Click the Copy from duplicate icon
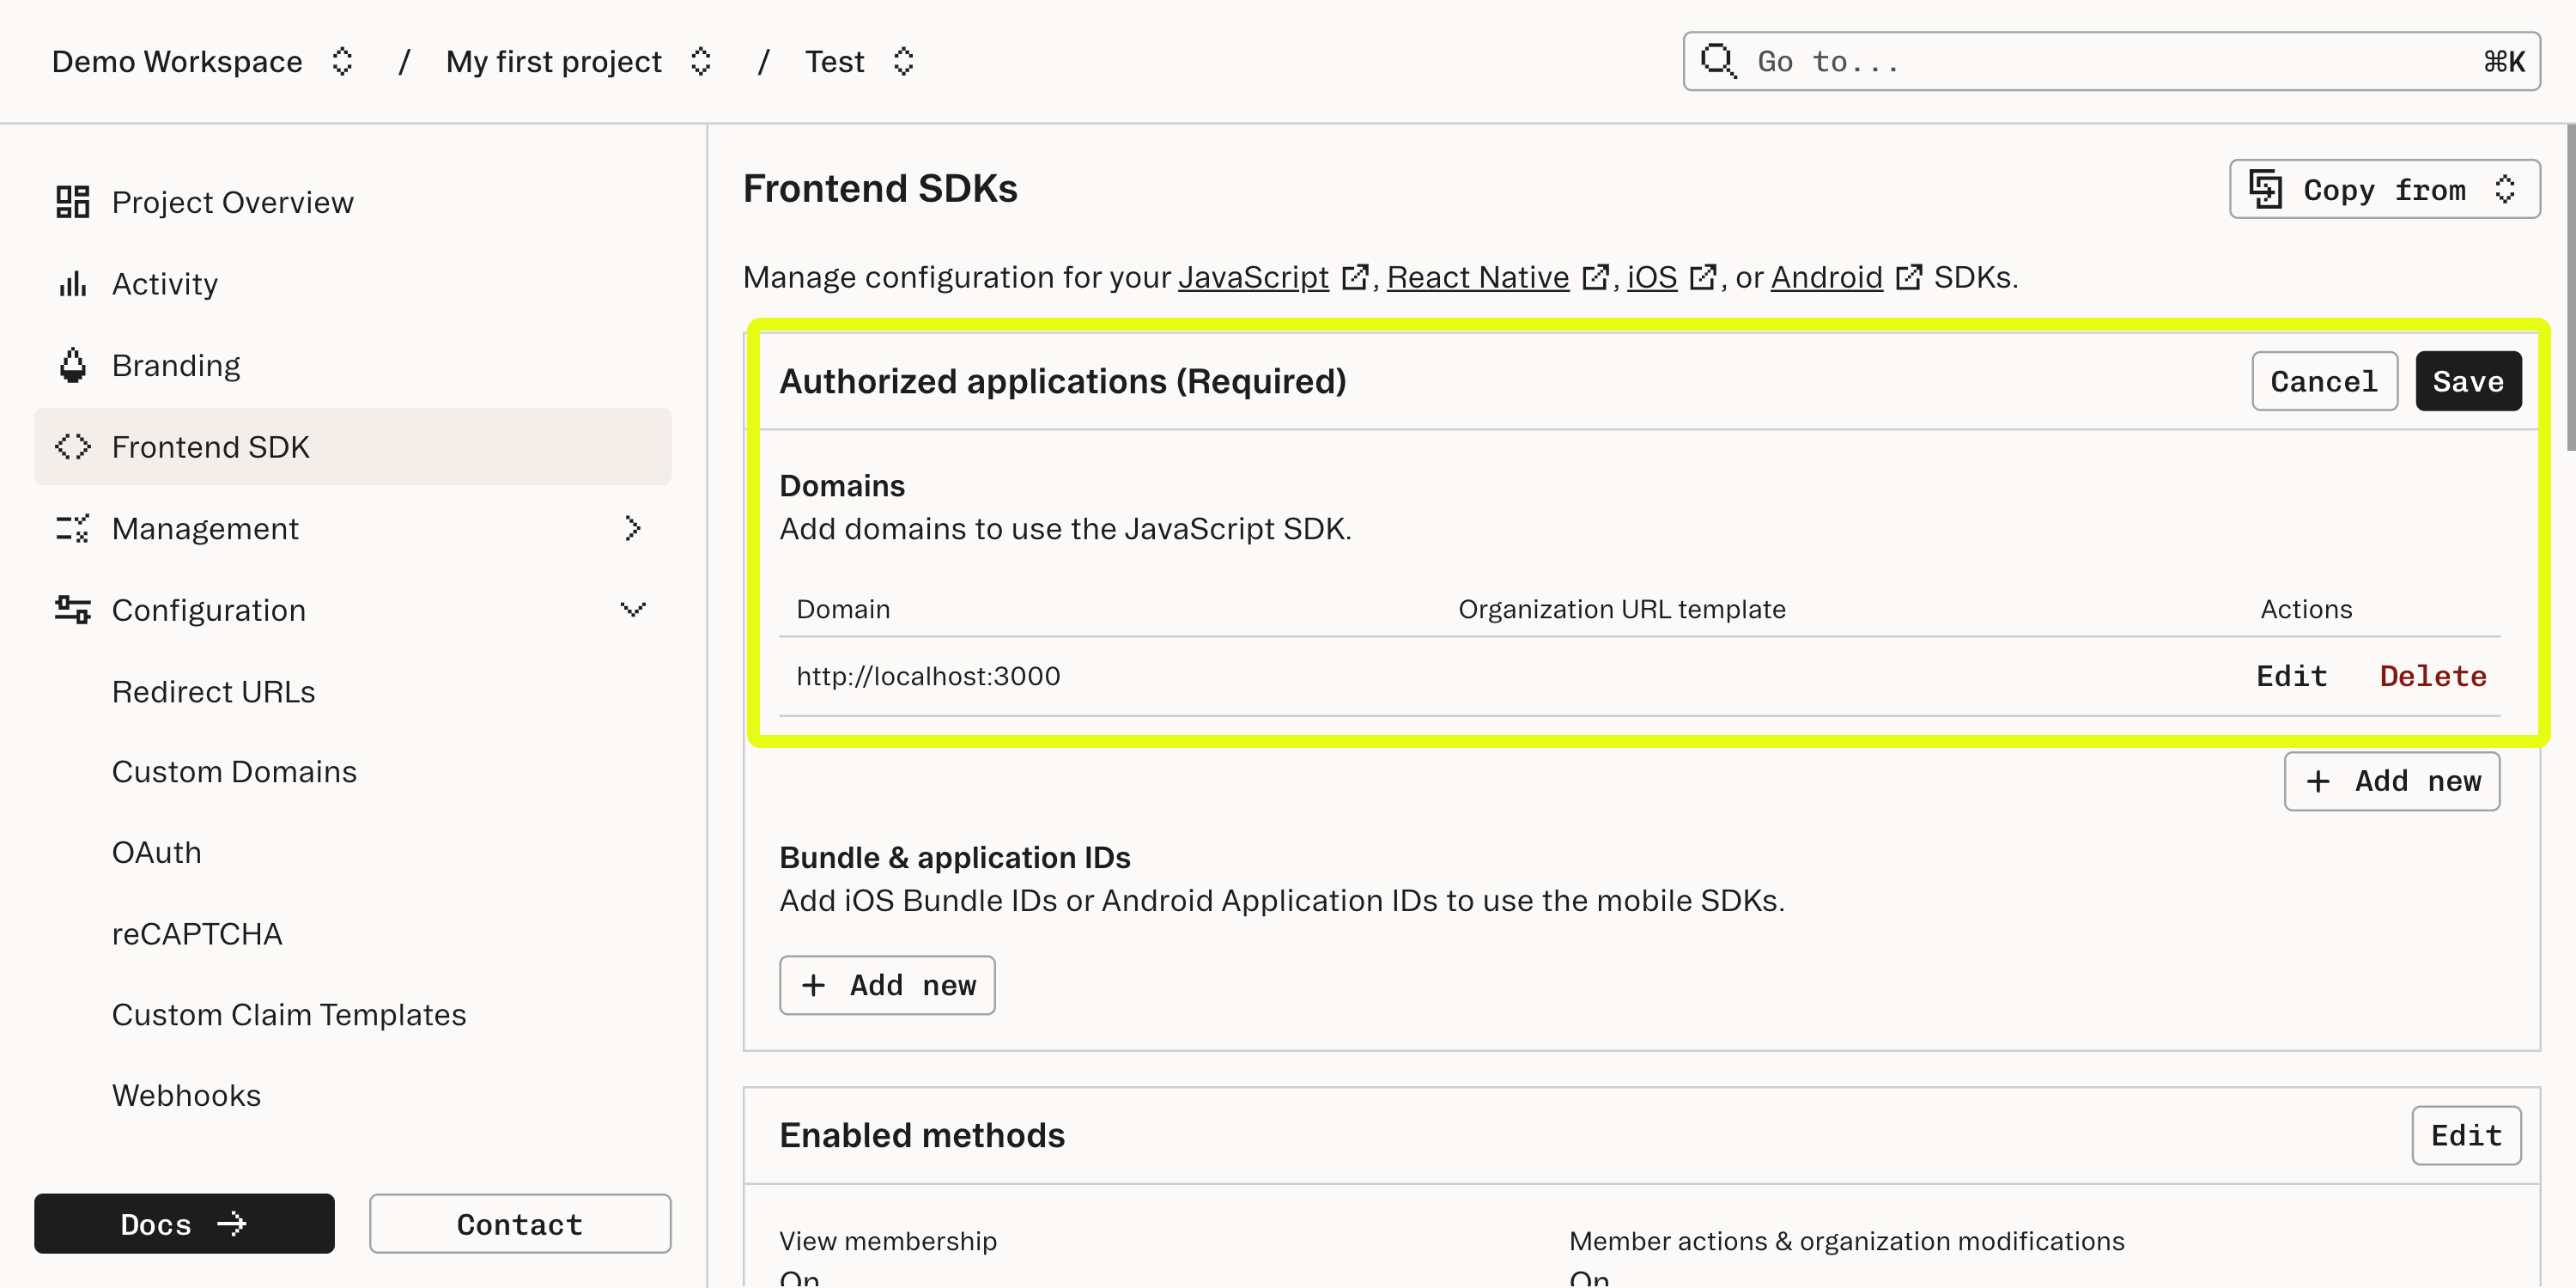The image size is (2576, 1288). (x=2265, y=189)
